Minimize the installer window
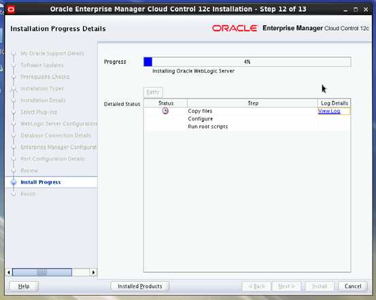Viewport: 376px width, 300px height. click(x=345, y=10)
